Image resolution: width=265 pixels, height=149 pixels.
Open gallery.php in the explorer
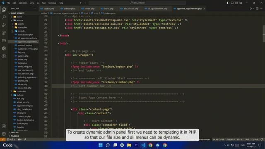point(23,56)
